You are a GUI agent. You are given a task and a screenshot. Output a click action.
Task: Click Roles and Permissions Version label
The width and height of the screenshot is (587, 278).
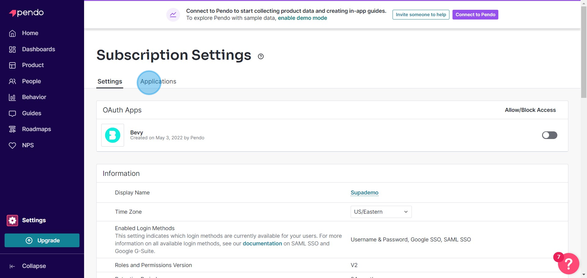coord(153,265)
